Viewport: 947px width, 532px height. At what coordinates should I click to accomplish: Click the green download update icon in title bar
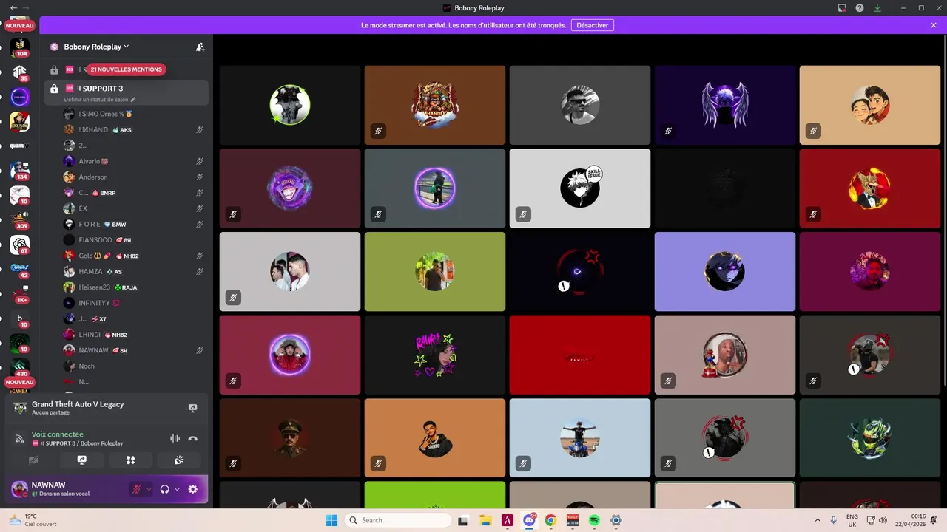pos(877,8)
